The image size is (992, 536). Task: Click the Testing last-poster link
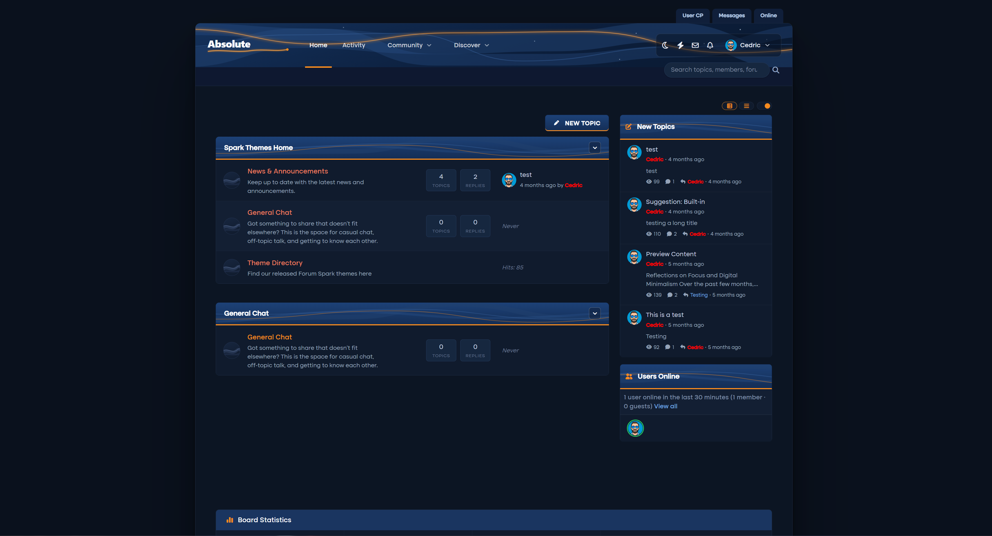699,295
